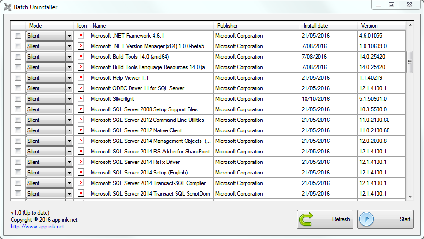Viewport: 424px width, 239px height.
Task: Select the Microsoft Help Viewer 1.1 checkbox
Action: [x=18, y=77]
